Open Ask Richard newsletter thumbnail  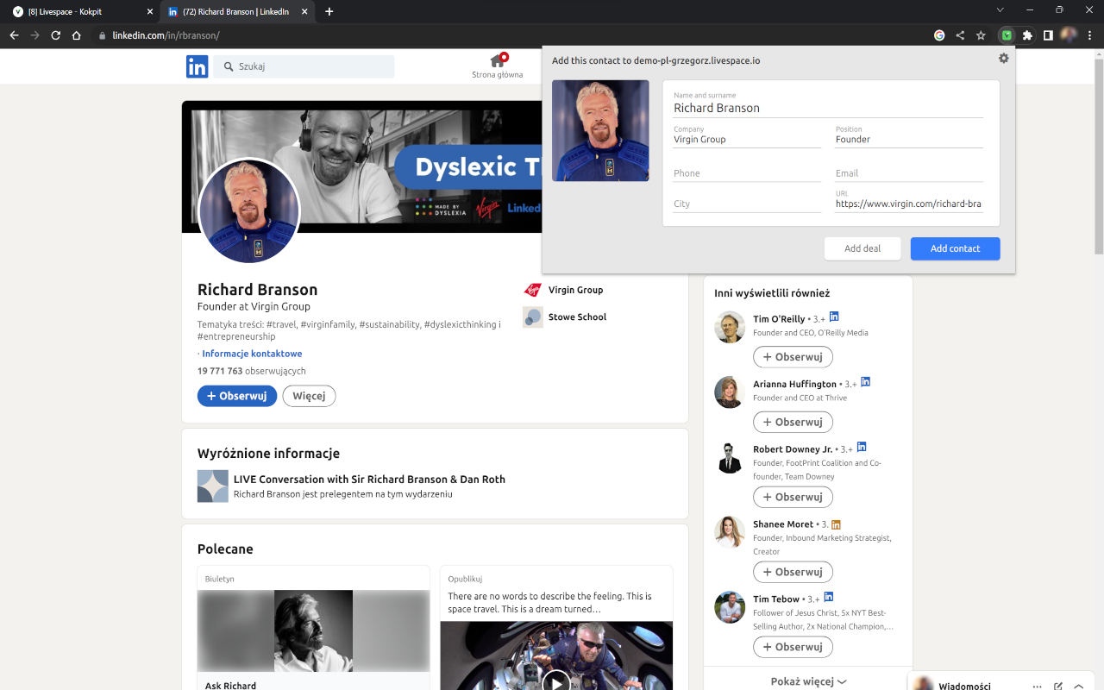pyautogui.click(x=313, y=630)
